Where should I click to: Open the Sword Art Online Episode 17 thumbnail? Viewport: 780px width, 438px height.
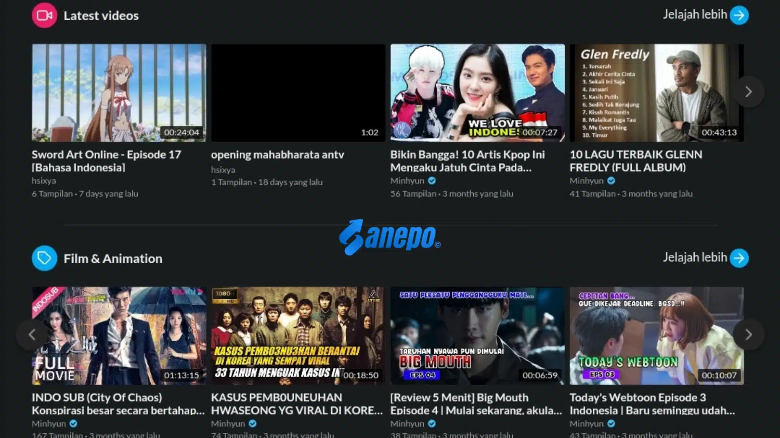pyautogui.click(x=119, y=93)
